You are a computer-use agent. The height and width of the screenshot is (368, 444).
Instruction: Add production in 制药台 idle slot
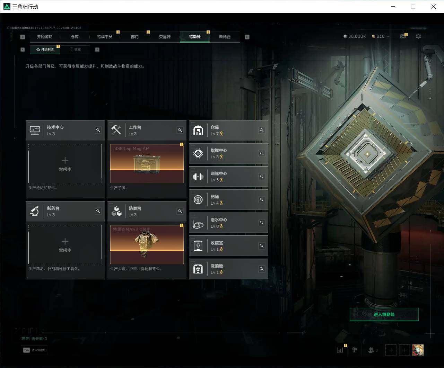pyautogui.click(x=65, y=244)
